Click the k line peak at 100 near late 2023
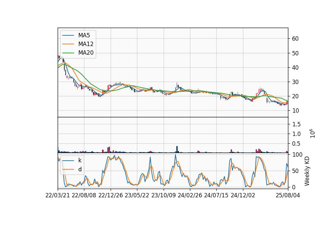320x230 pixels. click(x=175, y=155)
